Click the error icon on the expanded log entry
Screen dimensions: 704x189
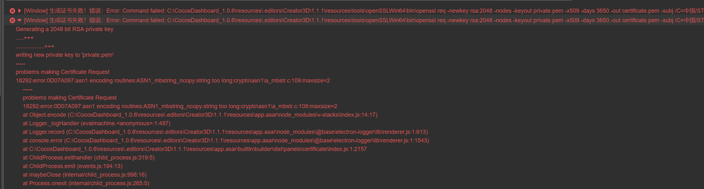point(12,20)
